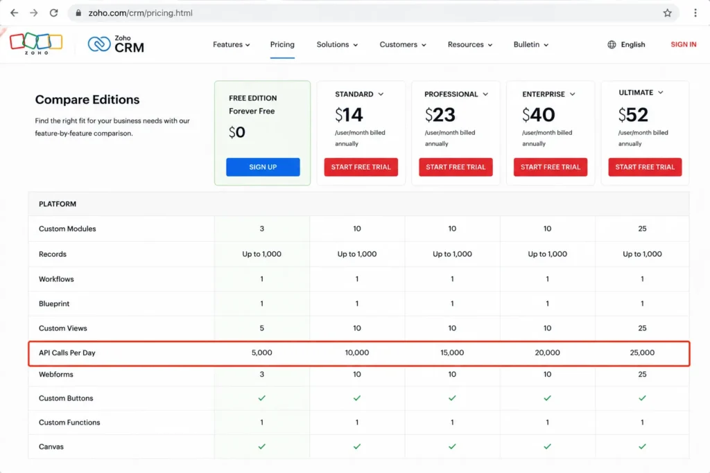
Task: Click the address bar URL field
Action: 372,12
